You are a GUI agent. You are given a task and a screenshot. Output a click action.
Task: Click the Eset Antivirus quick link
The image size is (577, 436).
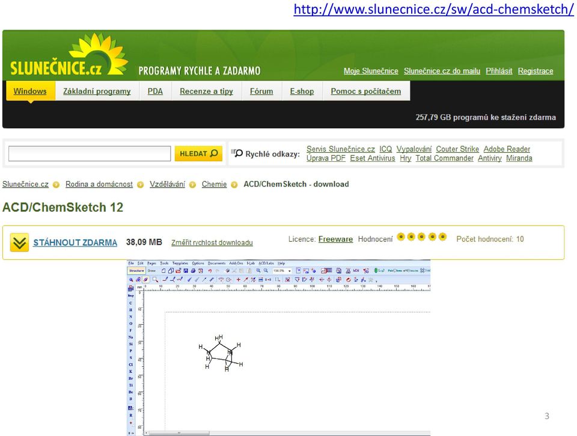click(373, 158)
